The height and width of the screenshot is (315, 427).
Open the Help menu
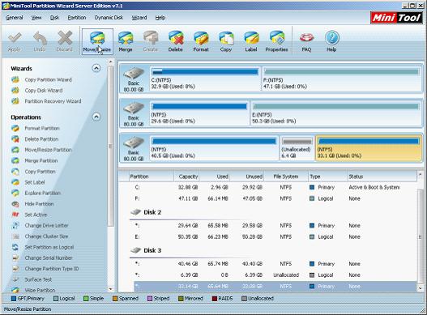160,18
